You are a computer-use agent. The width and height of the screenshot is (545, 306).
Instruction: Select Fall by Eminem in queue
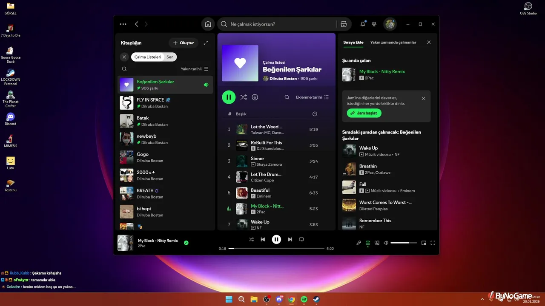(387, 187)
